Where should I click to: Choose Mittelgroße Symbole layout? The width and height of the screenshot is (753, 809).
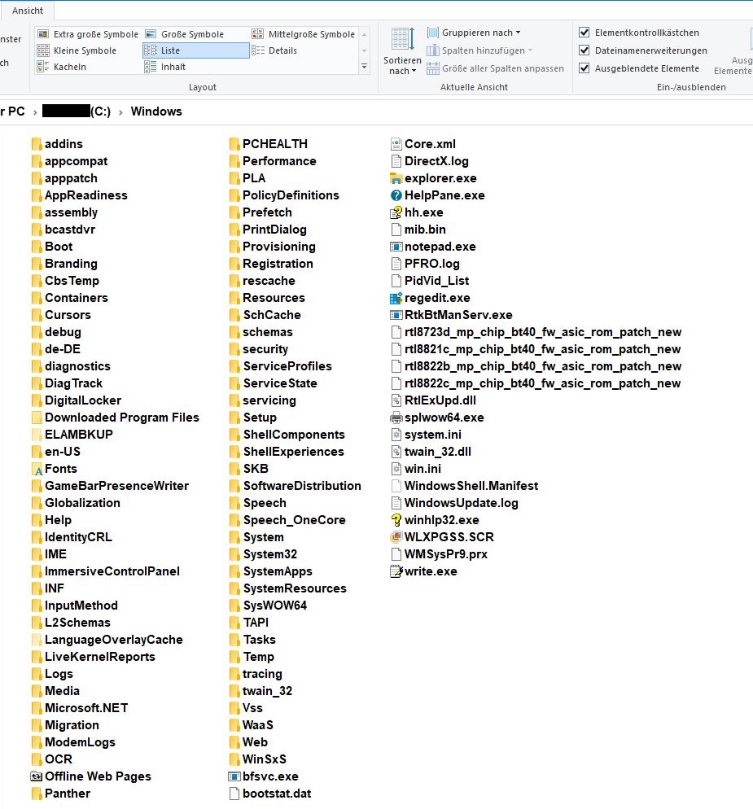[304, 34]
